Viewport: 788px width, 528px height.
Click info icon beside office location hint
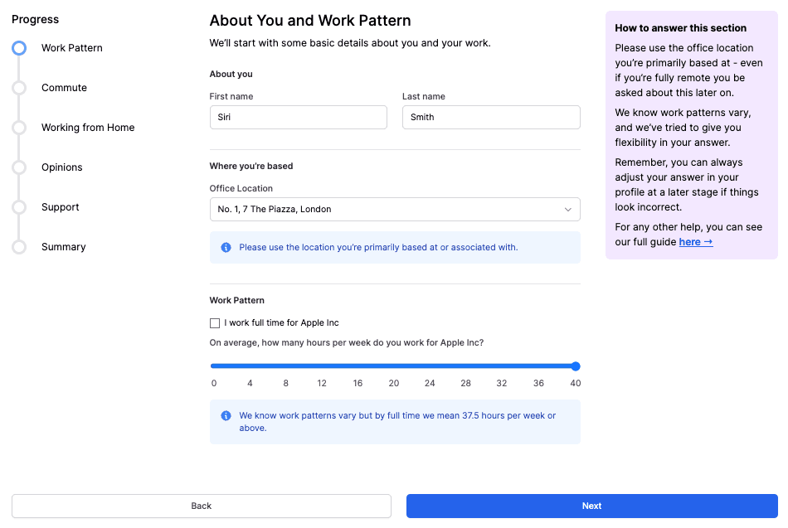(x=226, y=247)
